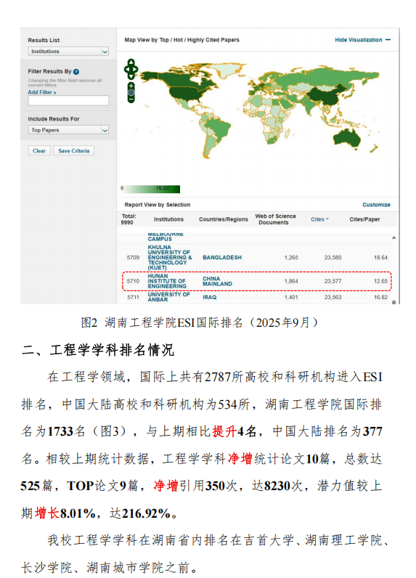Viewport: 416px width, 578px height.
Task: Click the heading 二、工程学学科排名情况
Action: [x=97, y=350]
